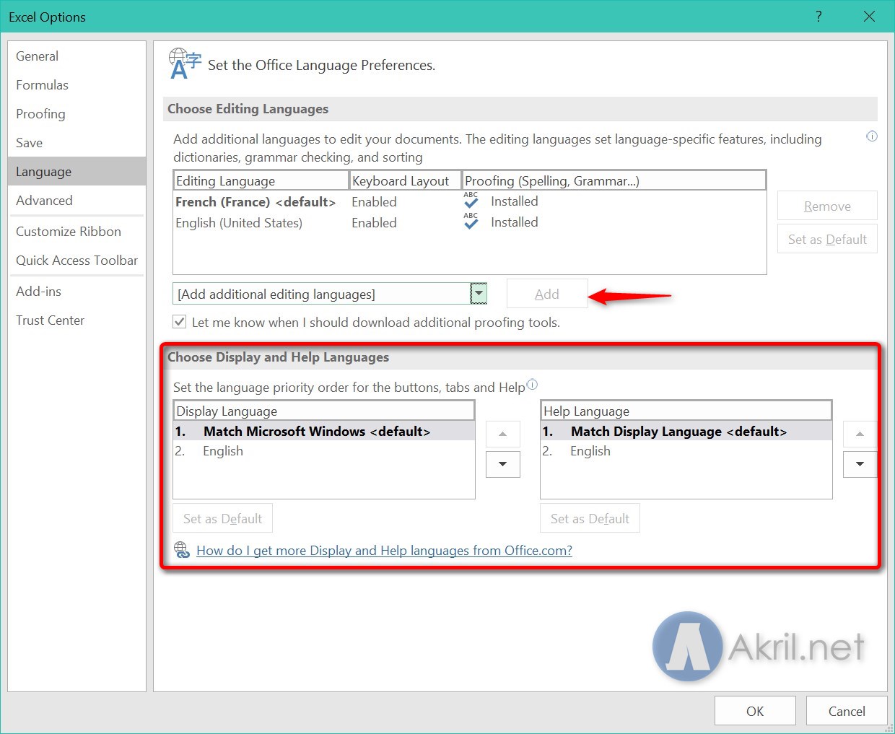Click the Keyboard Layout column header
The height and width of the screenshot is (734, 895).
pyautogui.click(x=405, y=180)
